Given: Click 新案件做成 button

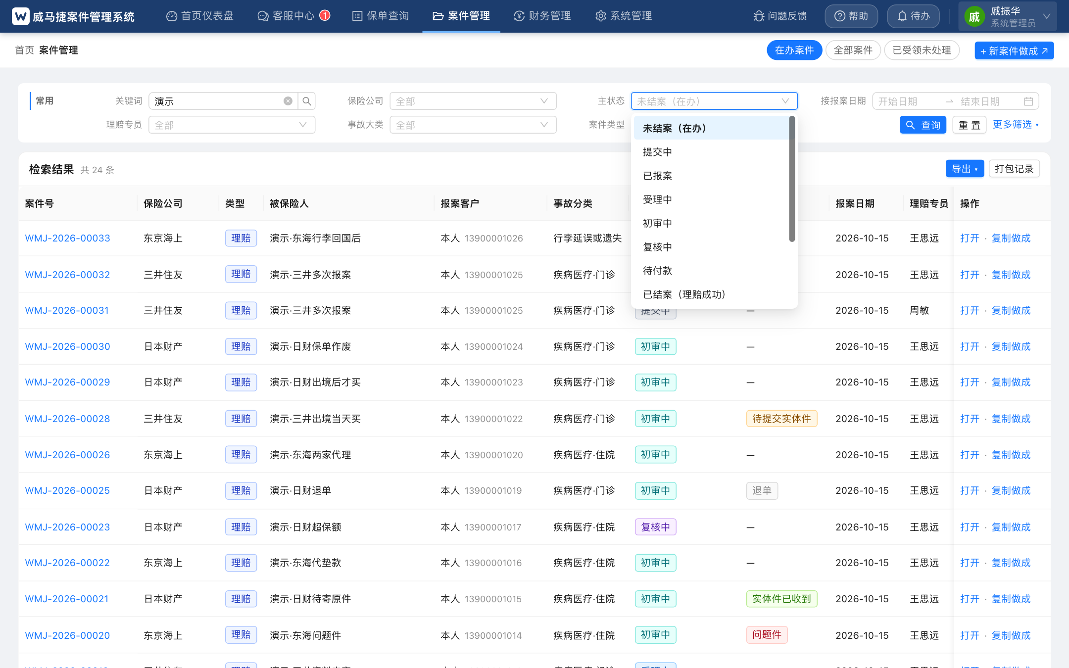Looking at the screenshot, I should coord(1014,50).
